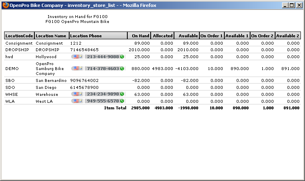Click the Firefox icon in the title bar

[5, 6]
